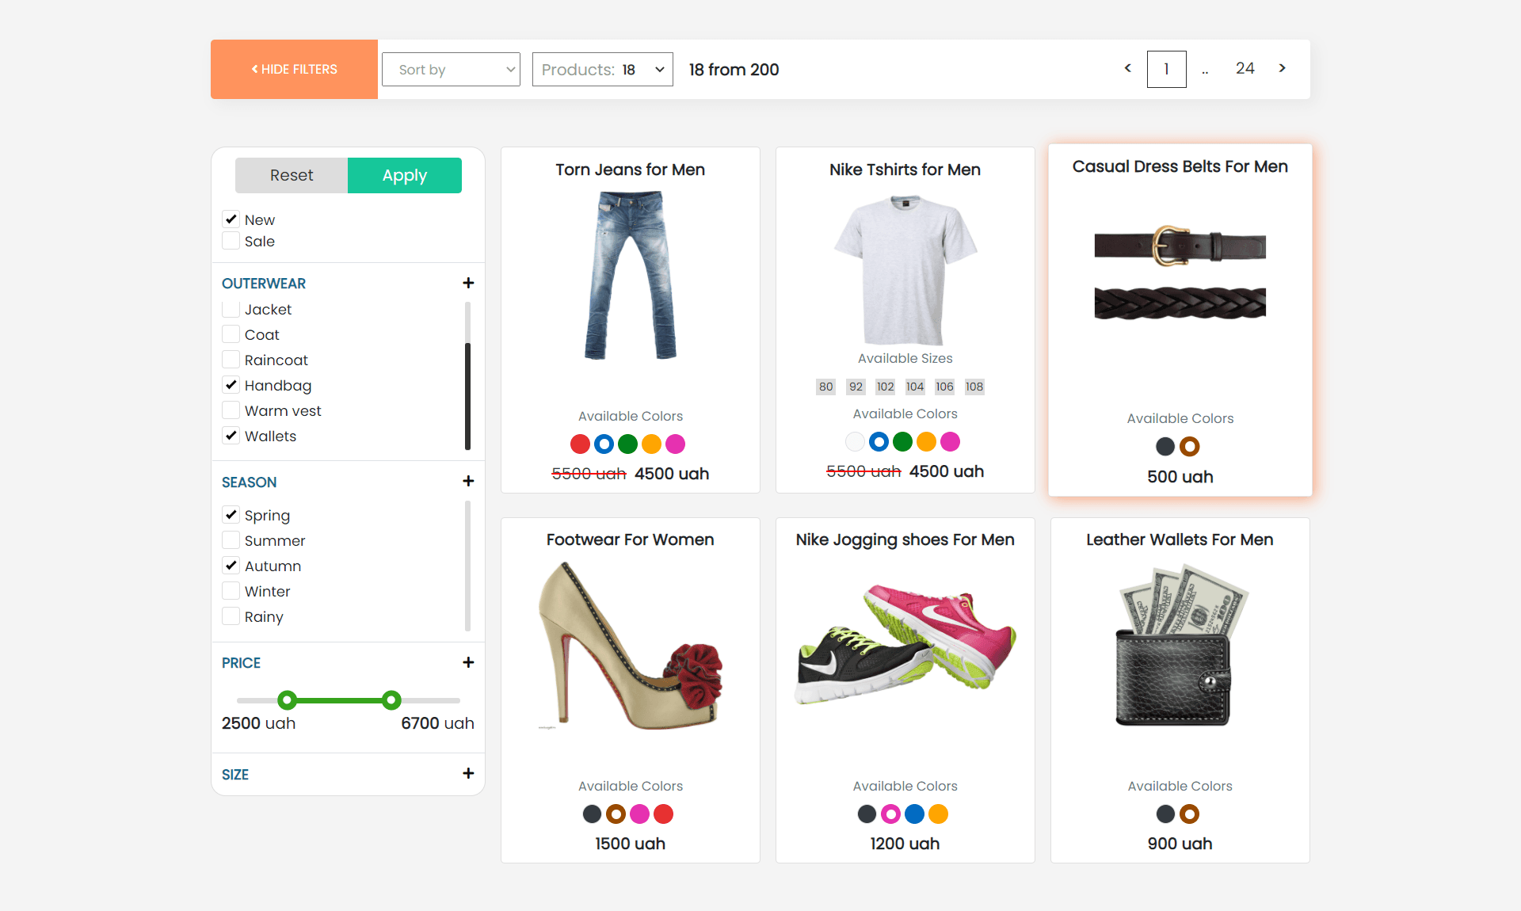Expand the OUTERWEAR category with plus icon
1521x911 pixels.
pyautogui.click(x=468, y=283)
